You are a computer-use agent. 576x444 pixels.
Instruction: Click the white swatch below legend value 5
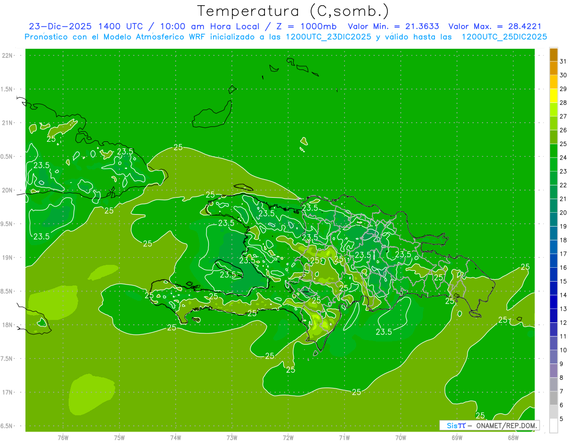point(553,426)
